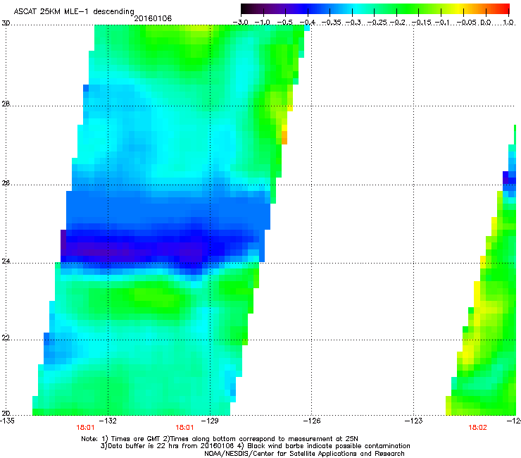Click the "-0.25" color scale label
The image size is (521, 458).
click(x=377, y=23)
